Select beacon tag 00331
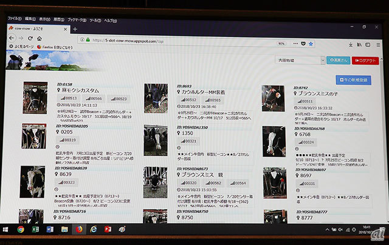389x245 pixels. coord(307,183)
